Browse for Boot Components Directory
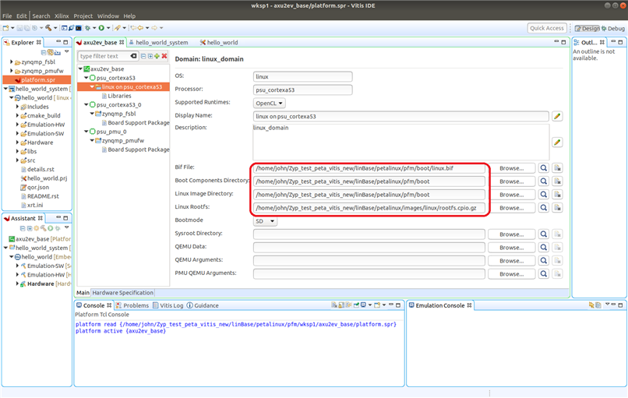 pyautogui.click(x=511, y=181)
